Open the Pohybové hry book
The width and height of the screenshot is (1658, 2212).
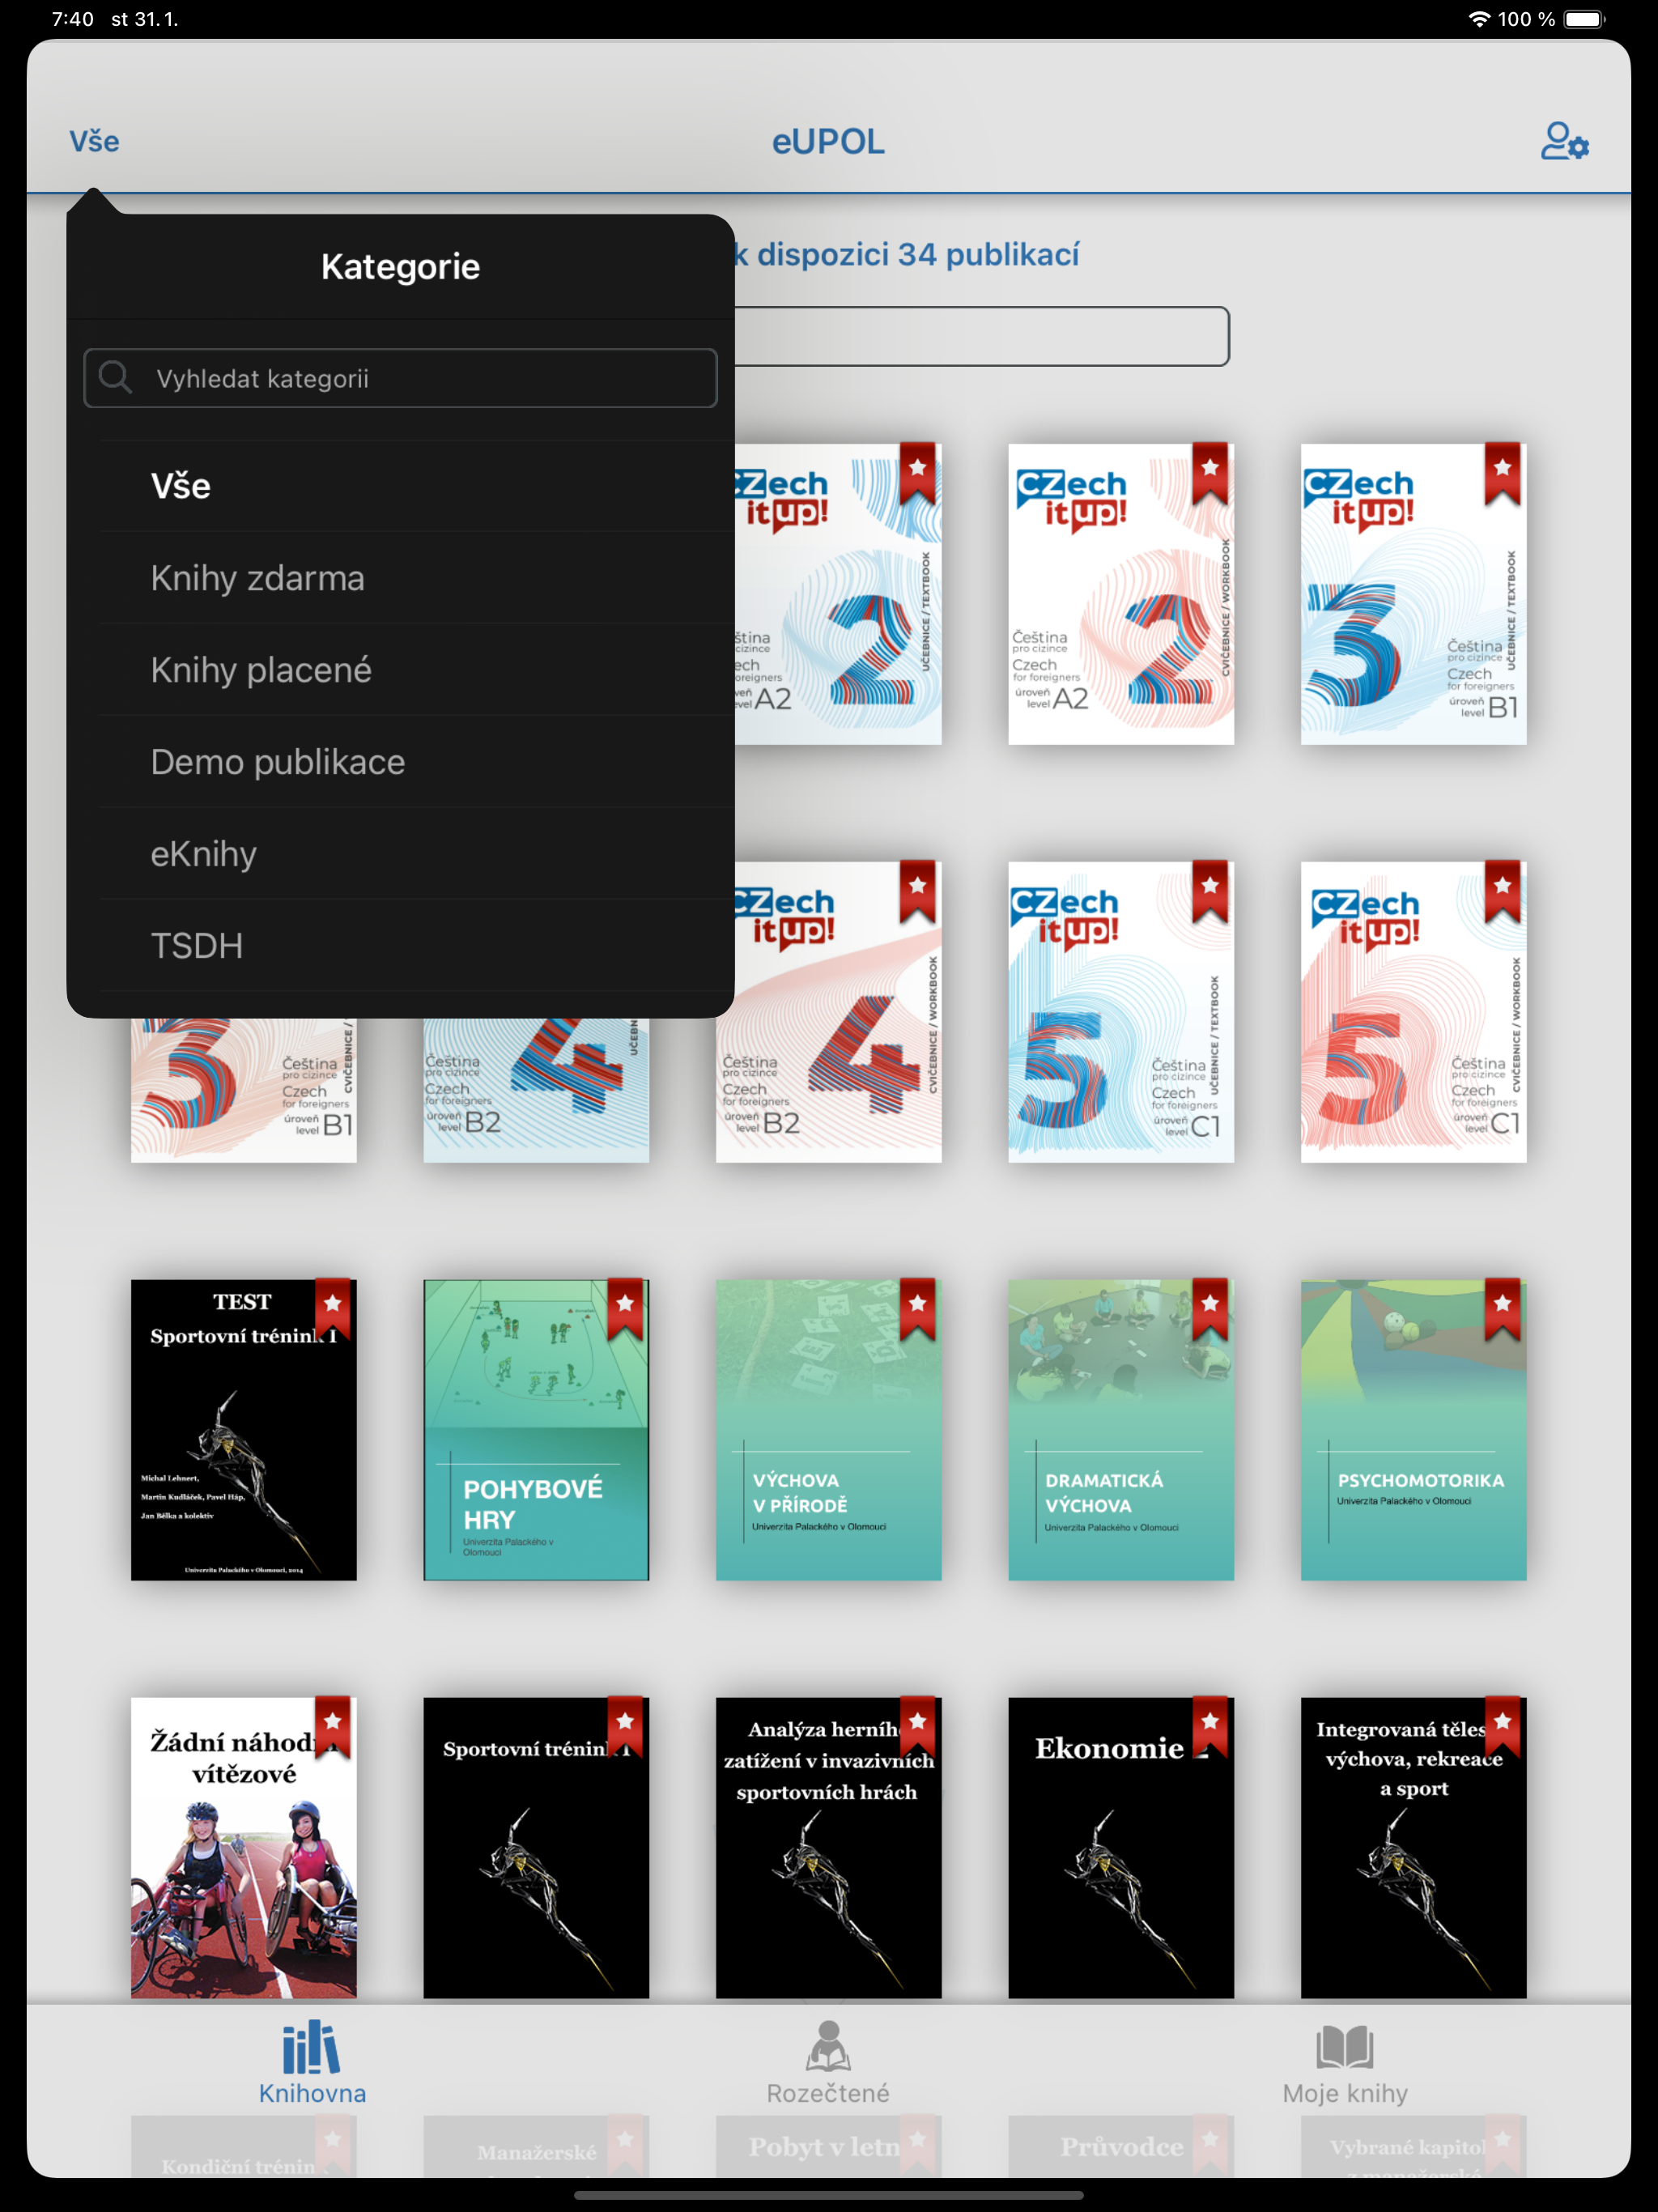point(536,1430)
